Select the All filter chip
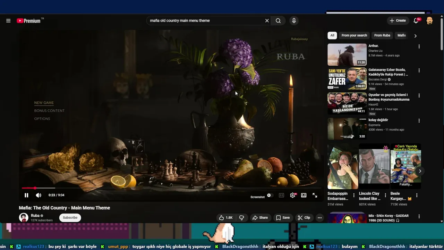444x250 pixels. click(x=332, y=35)
